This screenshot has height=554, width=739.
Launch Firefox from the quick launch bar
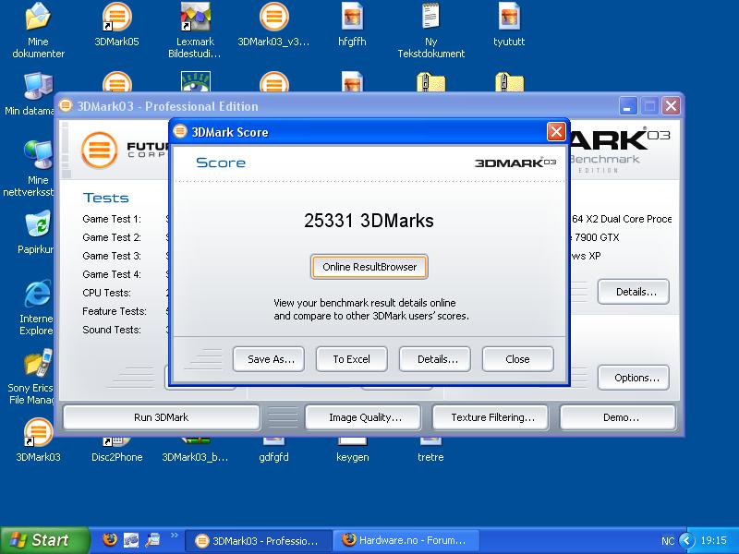coord(110,539)
